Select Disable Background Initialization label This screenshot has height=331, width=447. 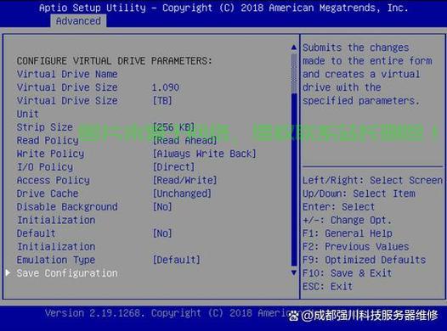pos(67,214)
